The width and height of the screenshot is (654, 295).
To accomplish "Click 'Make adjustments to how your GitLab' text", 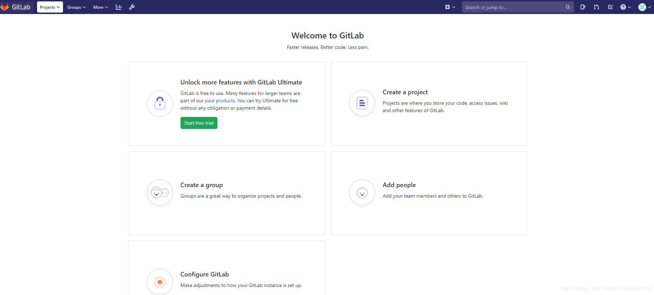I will (241, 286).
